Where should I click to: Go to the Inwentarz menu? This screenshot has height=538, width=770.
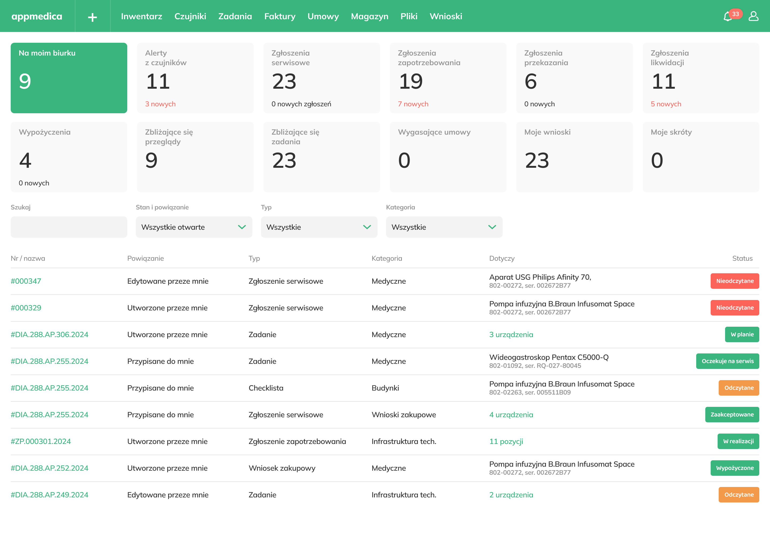pyautogui.click(x=141, y=16)
